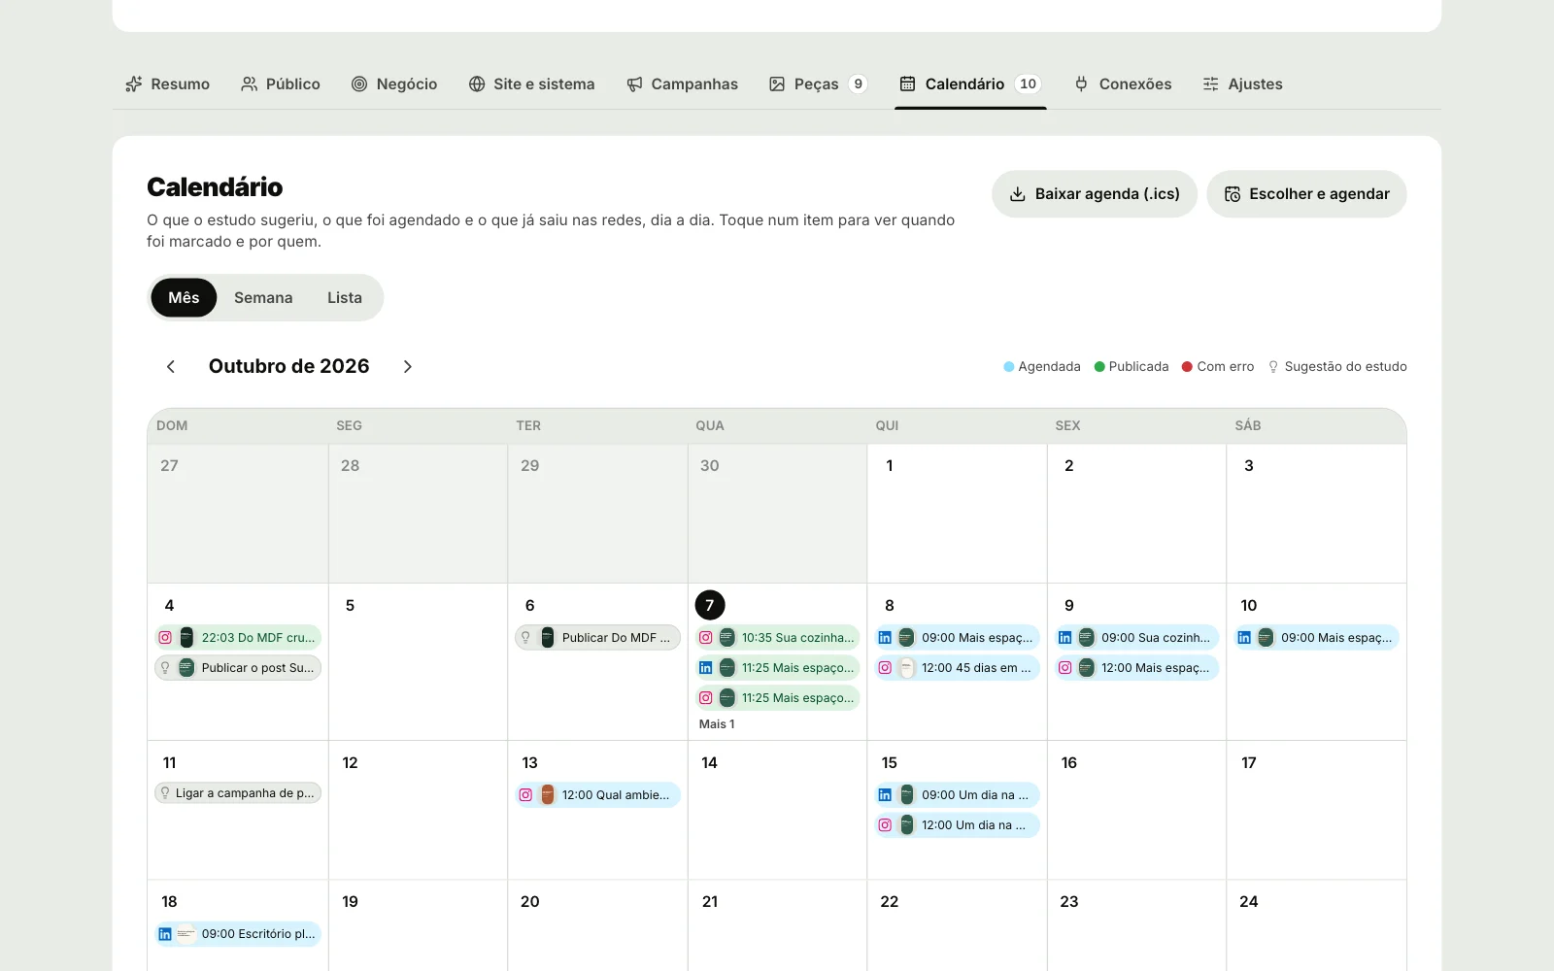Open the Ajustes tab
This screenshot has height=971, width=1554.
coord(1242,84)
